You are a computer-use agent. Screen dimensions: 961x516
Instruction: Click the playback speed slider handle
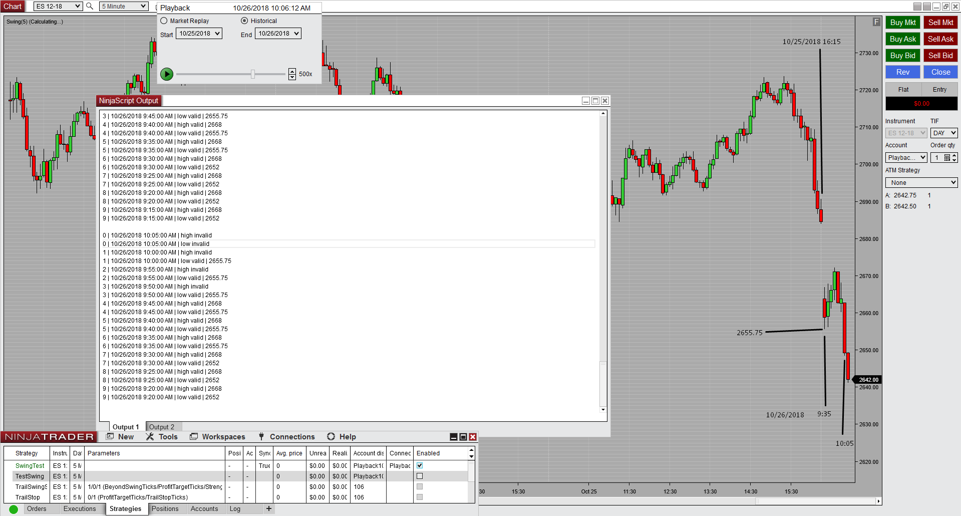253,74
